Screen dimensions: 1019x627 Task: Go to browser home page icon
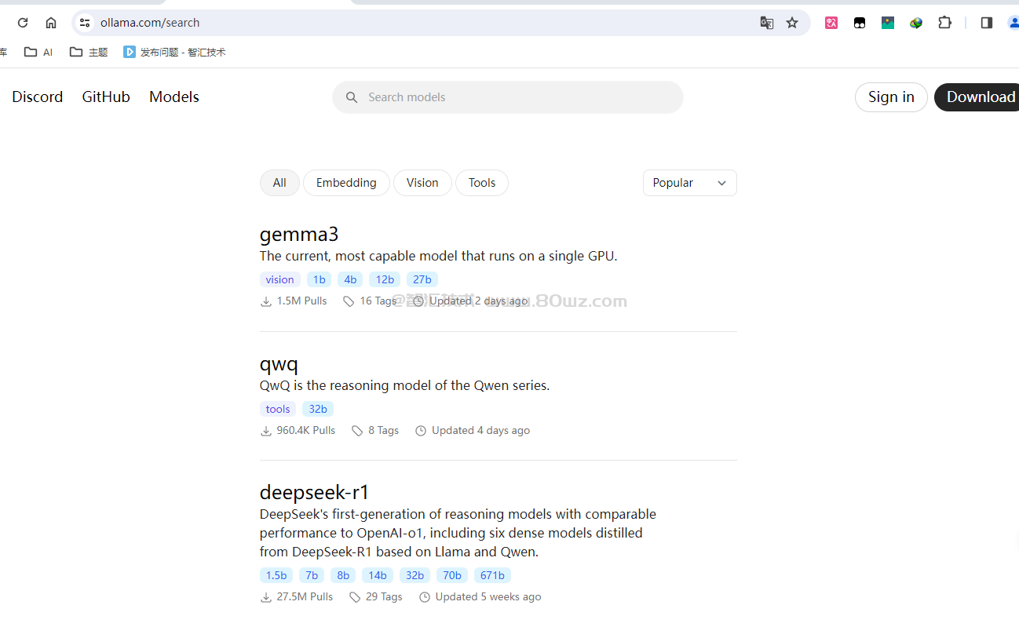click(51, 23)
